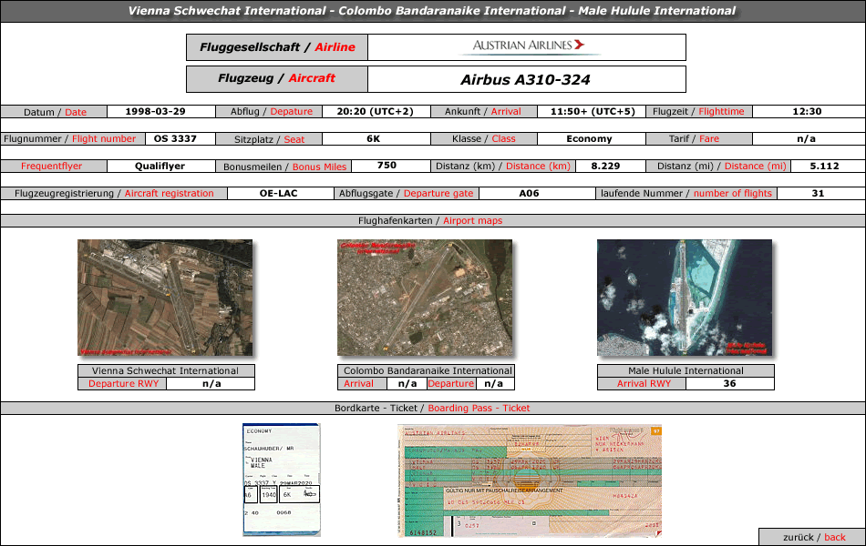Select seat value 6K
This screenshot has width=866, height=546.
click(374, 138)
